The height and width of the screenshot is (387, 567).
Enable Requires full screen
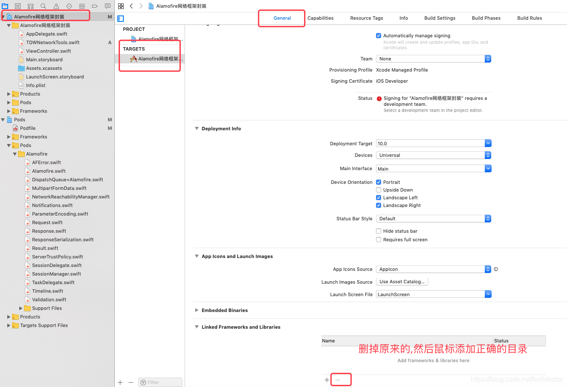(379, 240)
